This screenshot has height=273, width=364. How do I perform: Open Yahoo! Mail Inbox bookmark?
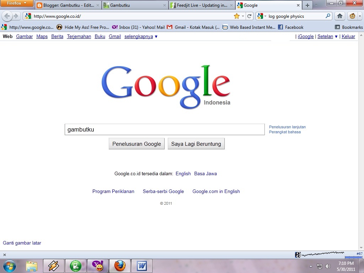[x=138, y=27]
